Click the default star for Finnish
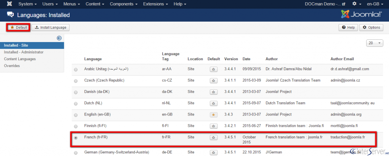The height and width of the screenshot is (156, 389). tap(213, 126)
